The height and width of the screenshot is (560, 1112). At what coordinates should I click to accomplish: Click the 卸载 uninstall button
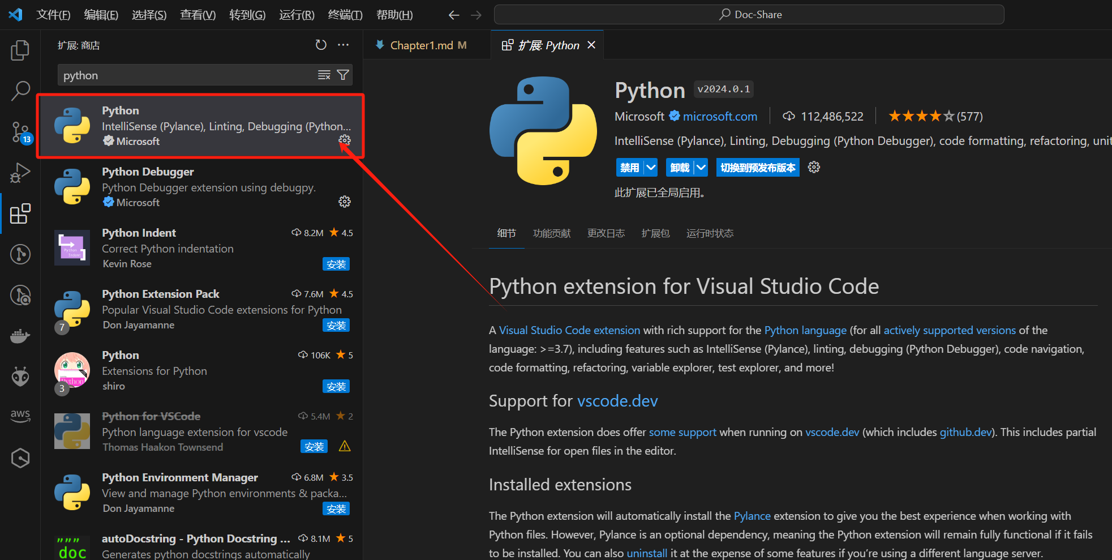pyautogui.click(x=680, y=167)
